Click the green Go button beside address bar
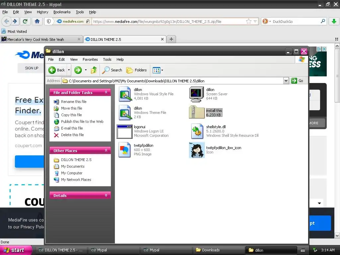 297,81
